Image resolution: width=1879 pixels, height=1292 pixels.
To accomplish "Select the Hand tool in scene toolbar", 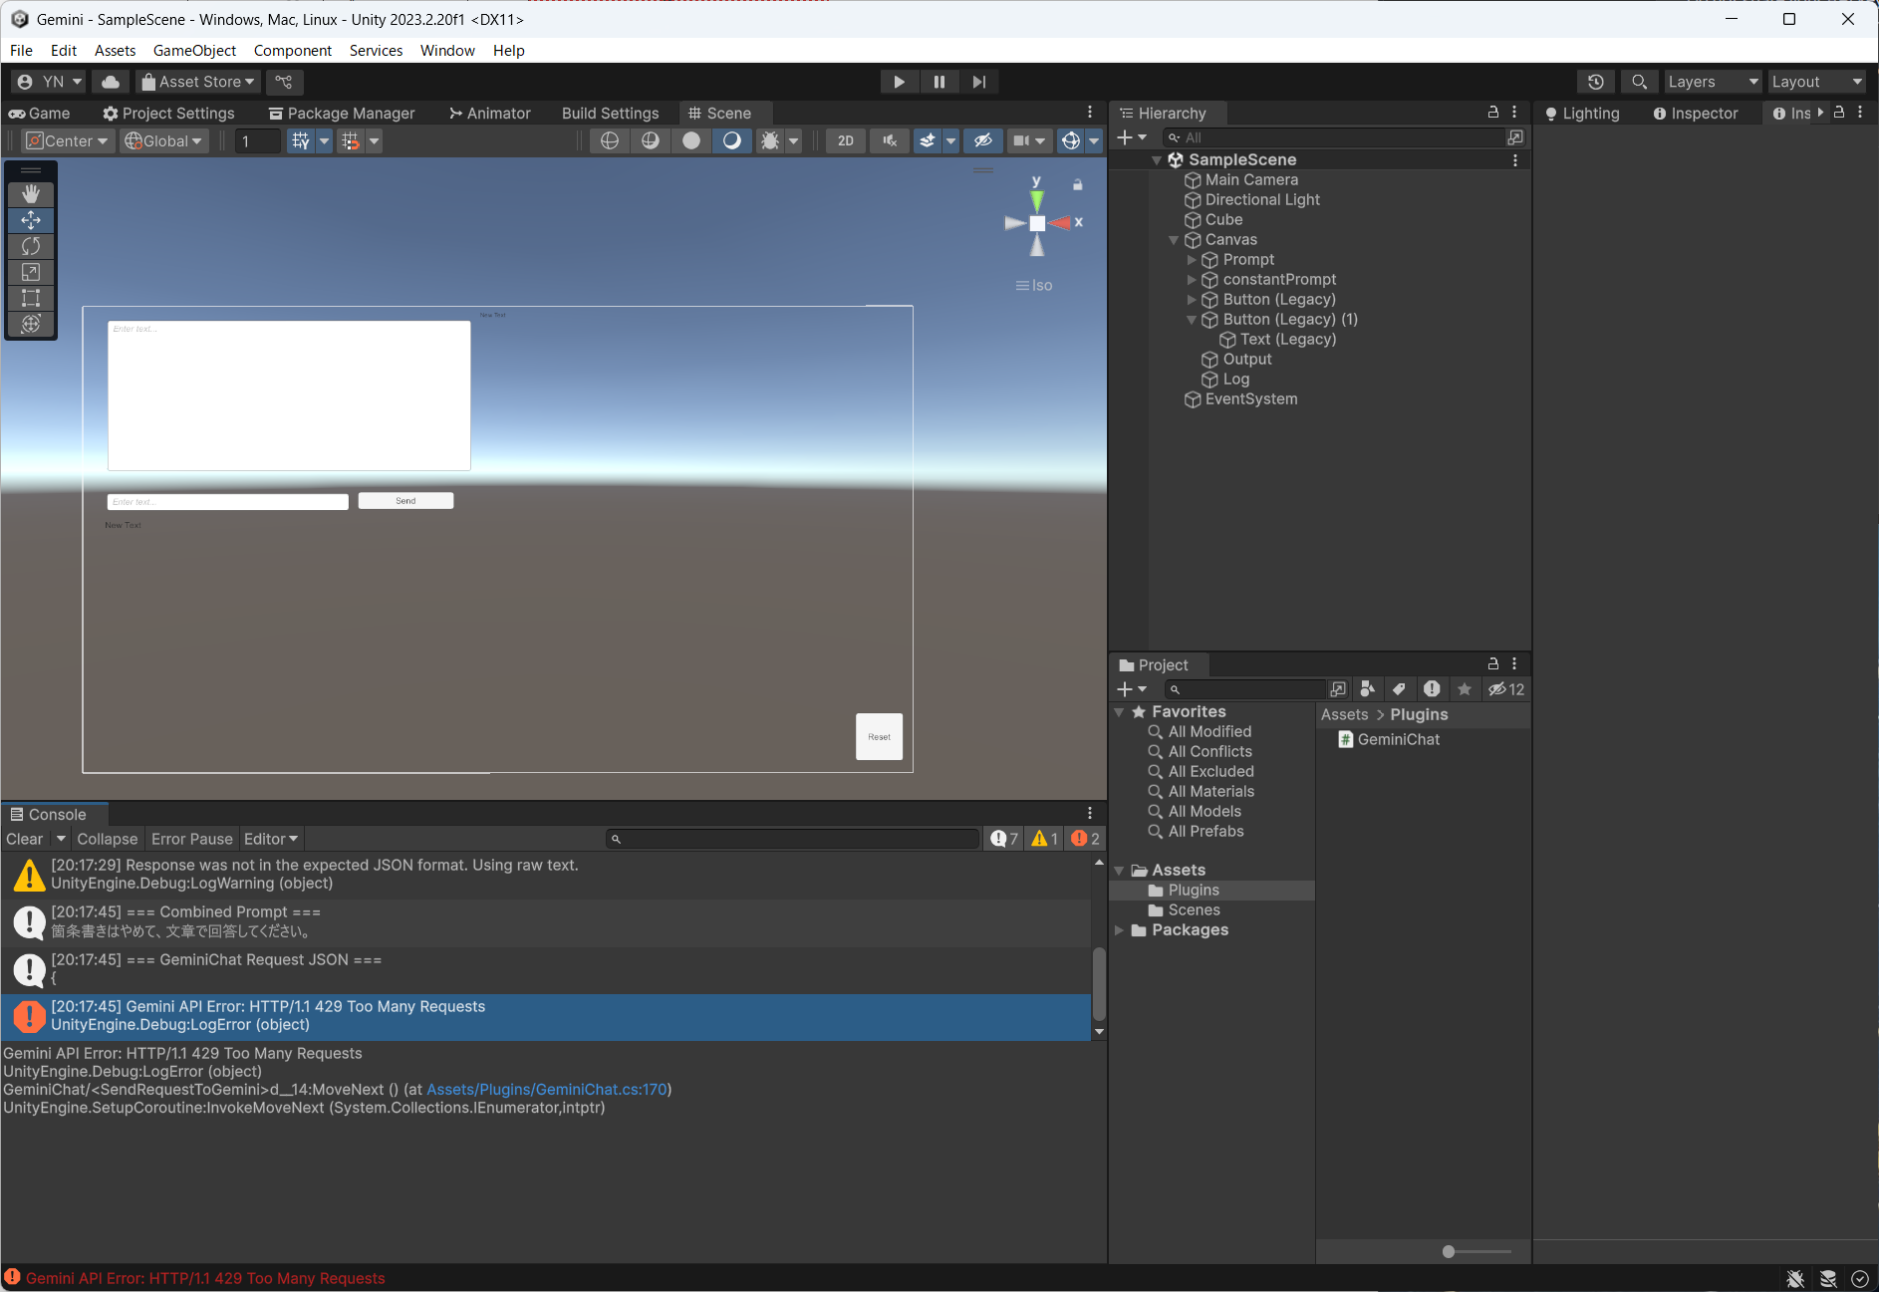I will tap(31, 194).
